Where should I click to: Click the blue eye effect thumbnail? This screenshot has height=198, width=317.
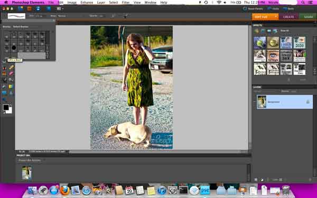pos(273,56)
